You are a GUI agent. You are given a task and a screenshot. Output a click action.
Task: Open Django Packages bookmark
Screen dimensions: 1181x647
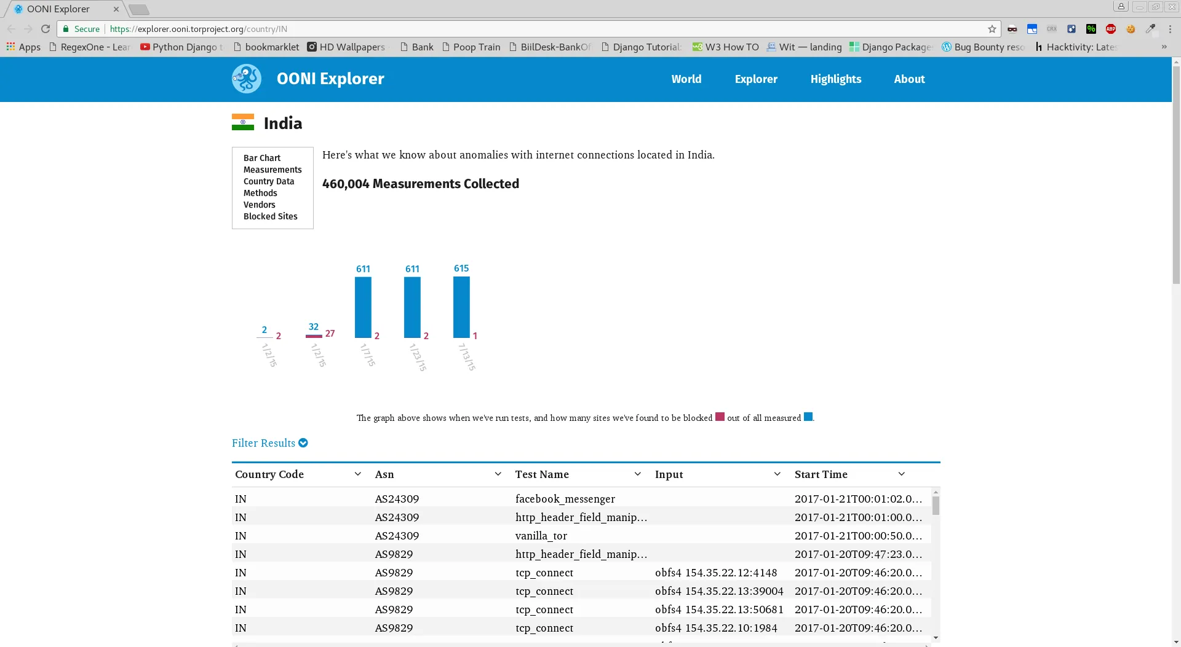891,47
